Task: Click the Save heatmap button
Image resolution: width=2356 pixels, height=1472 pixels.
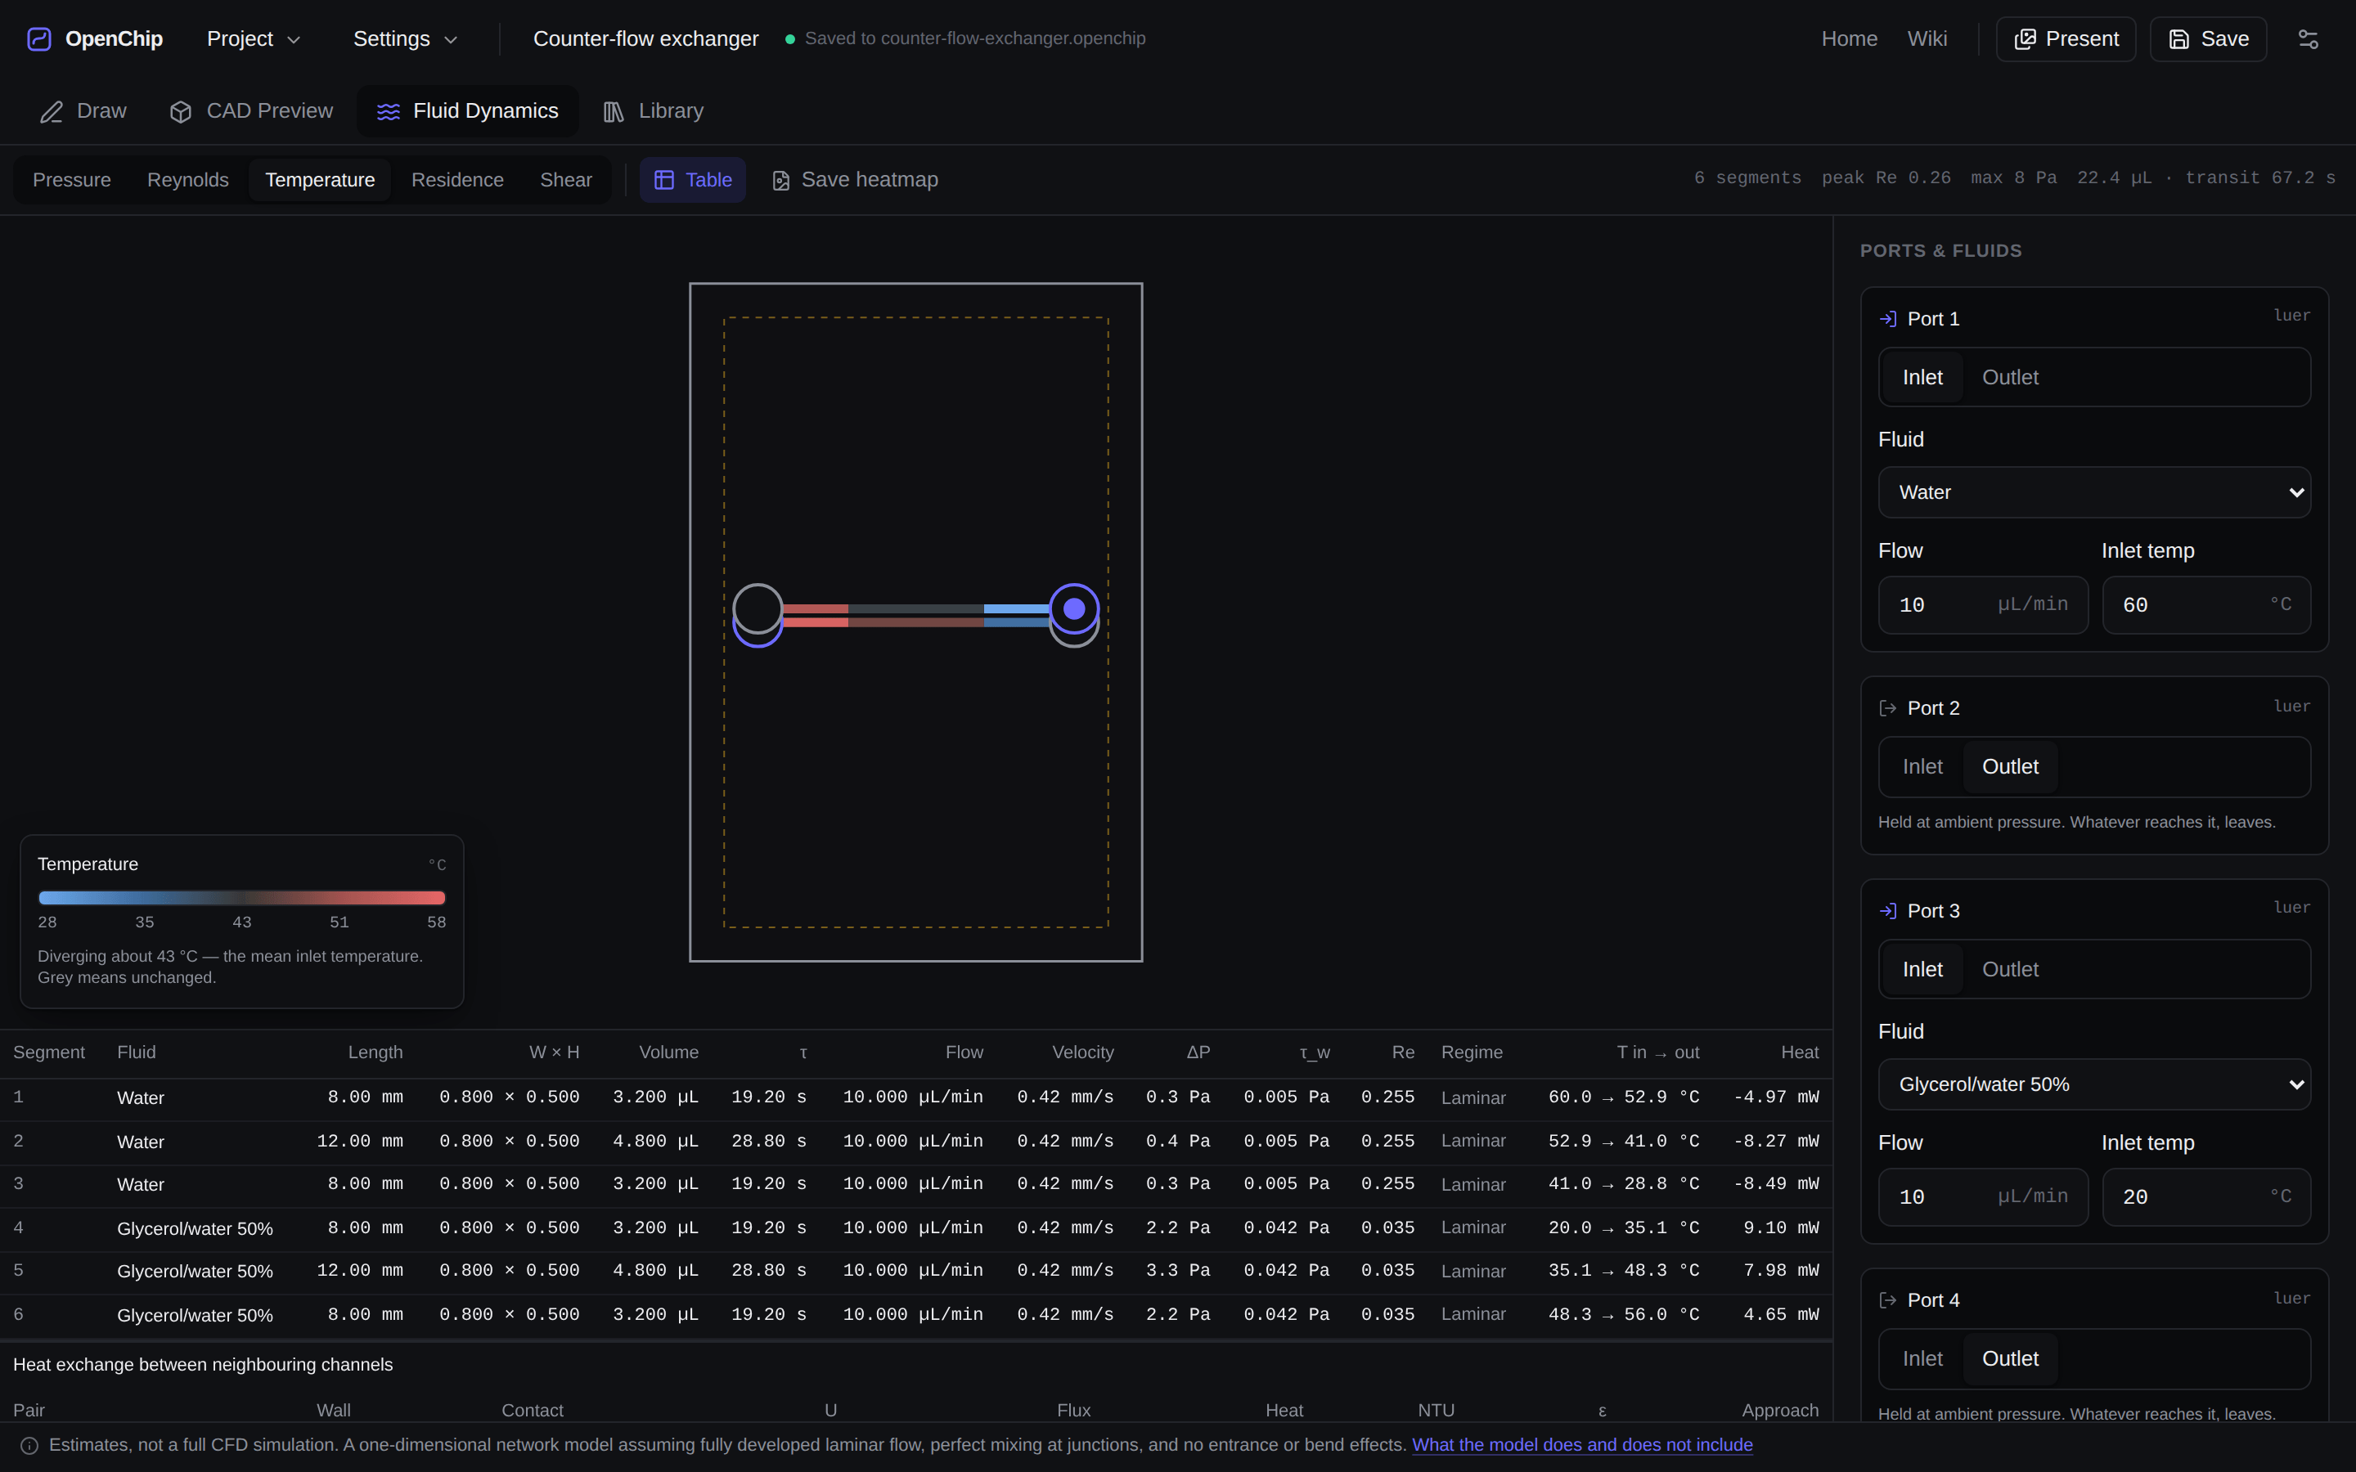Action: [x=855, y=180]
